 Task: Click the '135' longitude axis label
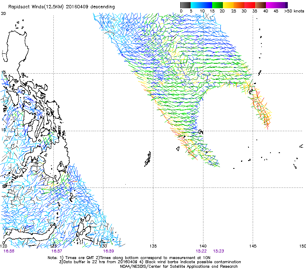tap(153, 246)
